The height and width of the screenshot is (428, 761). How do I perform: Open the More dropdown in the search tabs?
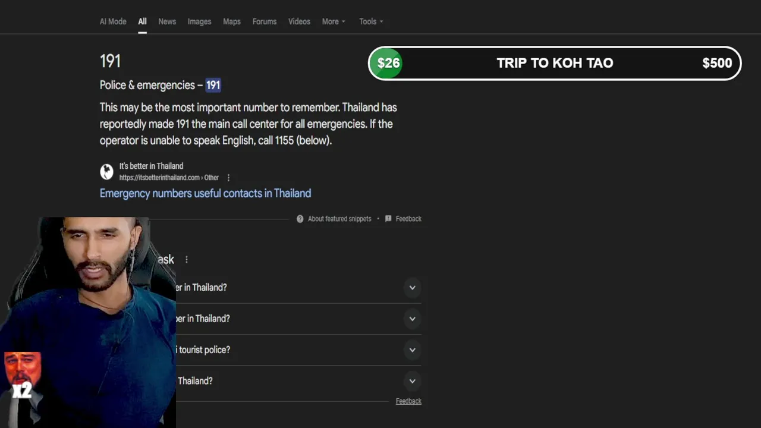tap(334, 21)
